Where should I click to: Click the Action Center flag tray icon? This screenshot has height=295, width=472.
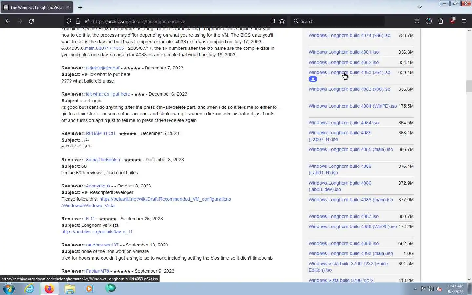[423, 289]
